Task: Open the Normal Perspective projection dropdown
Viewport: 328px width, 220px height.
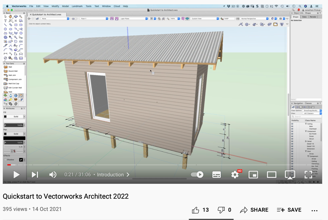Action: pyautogui.click(x=254, y=19)
